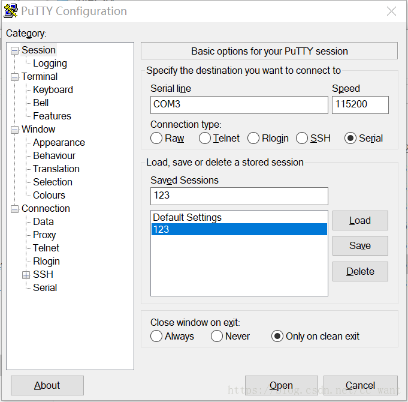Open the Session category

pos(38,50)
